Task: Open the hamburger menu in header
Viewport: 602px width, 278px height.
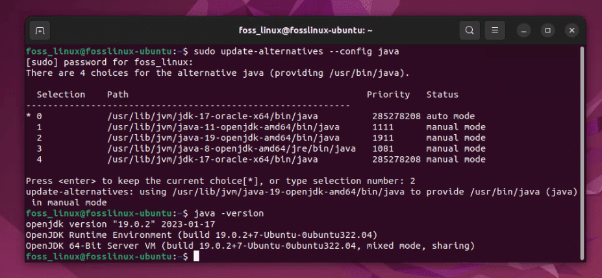Action: pos(495,30)
